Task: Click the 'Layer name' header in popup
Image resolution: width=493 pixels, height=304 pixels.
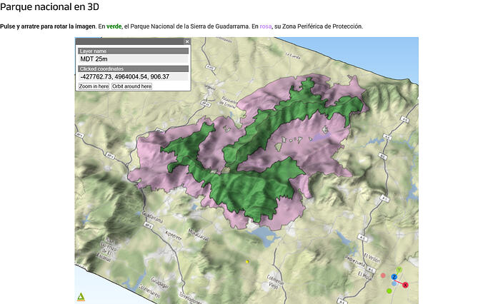Action: point(134,51)
